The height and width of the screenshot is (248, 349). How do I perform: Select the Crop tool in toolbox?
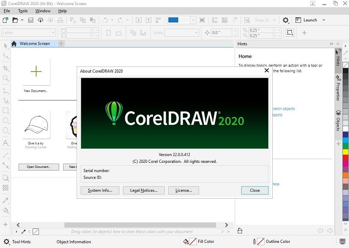click(6, 68)
